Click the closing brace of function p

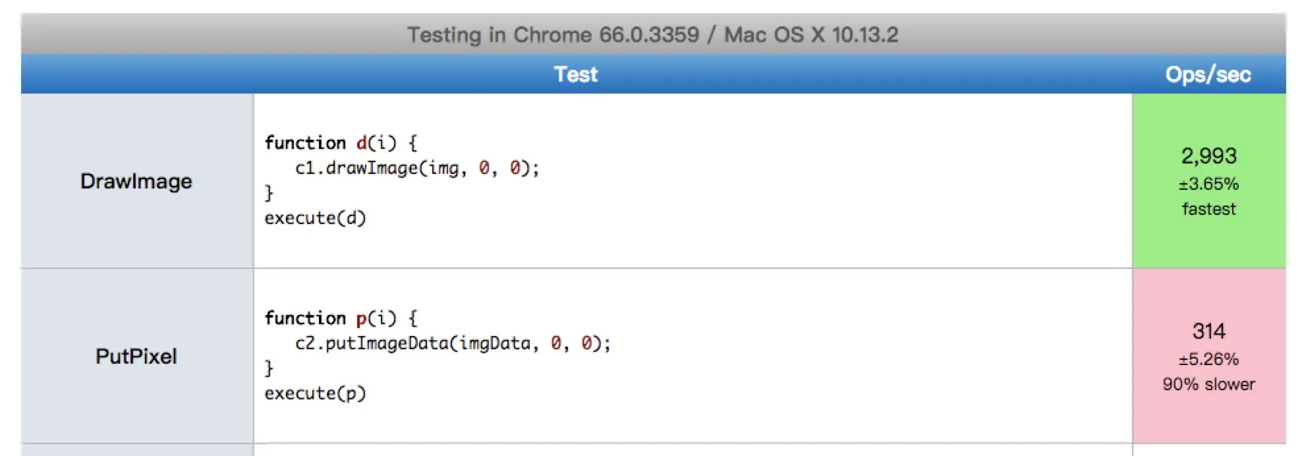[x=269, y=368]
